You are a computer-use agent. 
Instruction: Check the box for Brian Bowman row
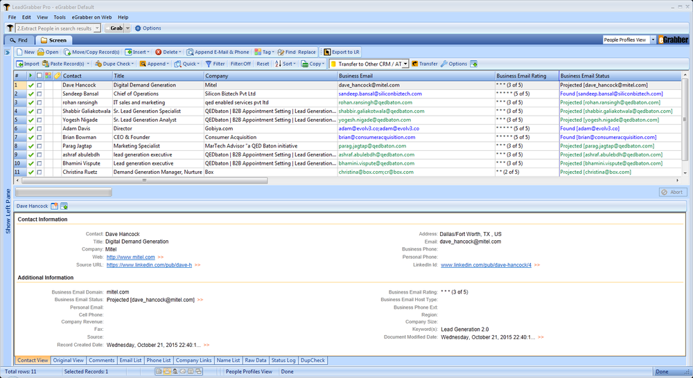40,137
